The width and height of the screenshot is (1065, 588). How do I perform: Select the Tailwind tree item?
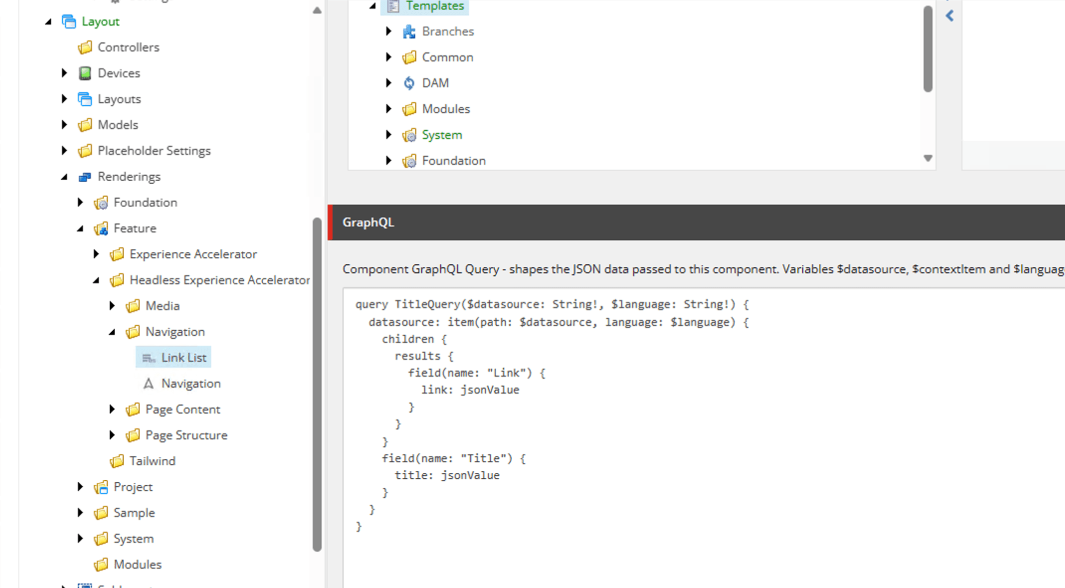(152, 461)
